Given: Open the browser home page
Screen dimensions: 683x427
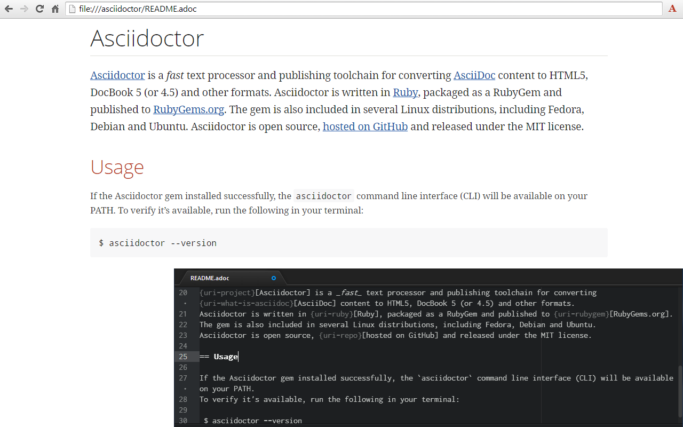Looking at the screenshot, I should click(55, 9).
